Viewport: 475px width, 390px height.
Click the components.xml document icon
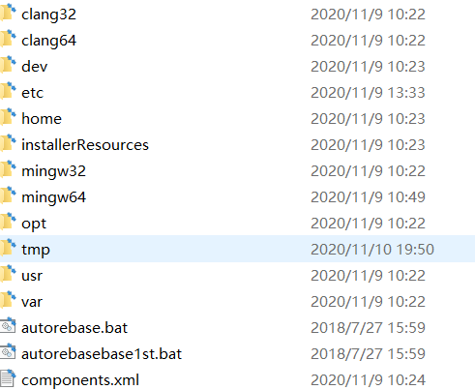[x=8, y=378]
